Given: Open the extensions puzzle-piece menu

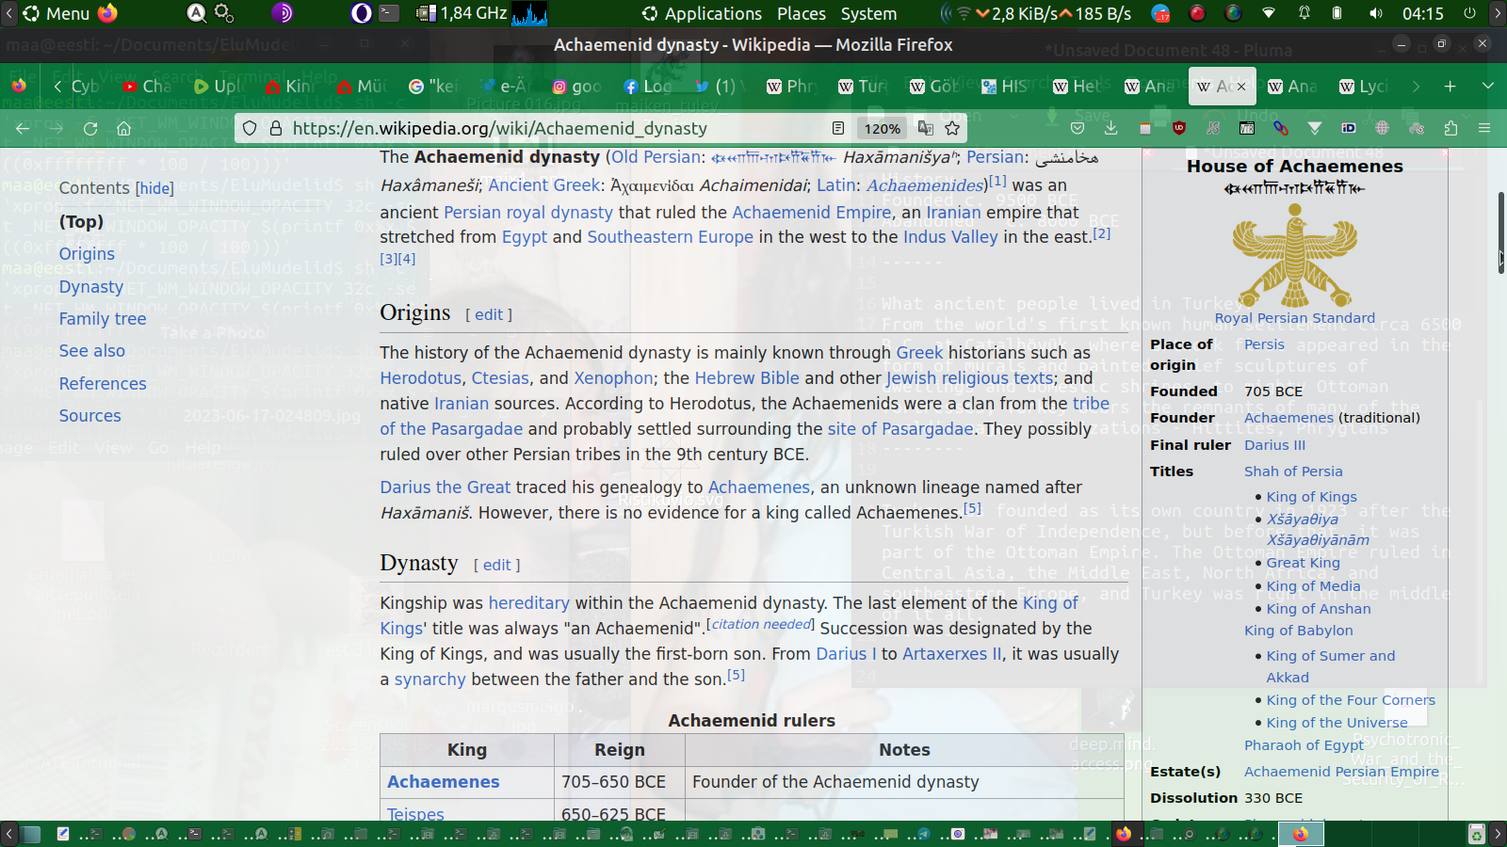Looking at the screenshot, I should click(x=1450, y=128).
